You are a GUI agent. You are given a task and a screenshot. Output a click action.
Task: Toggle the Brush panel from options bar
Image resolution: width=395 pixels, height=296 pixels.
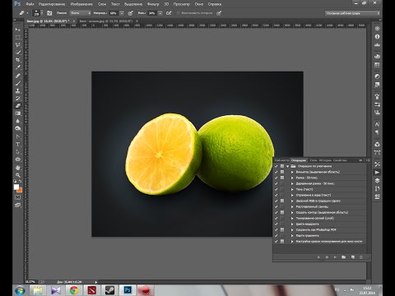point(49,13)
